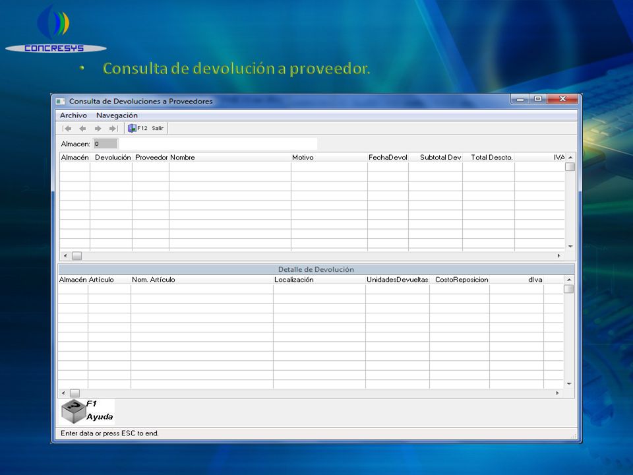Select the FechaDevol column header
The height and width of the screenshot is (475, 633).
point(388,158)
